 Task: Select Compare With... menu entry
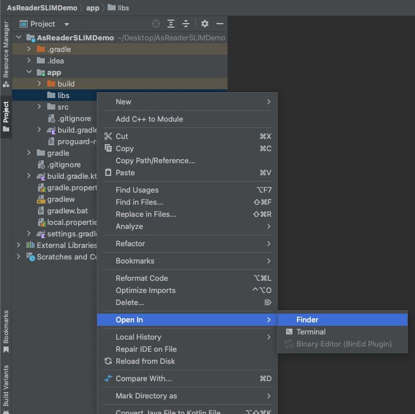point(143,378)
